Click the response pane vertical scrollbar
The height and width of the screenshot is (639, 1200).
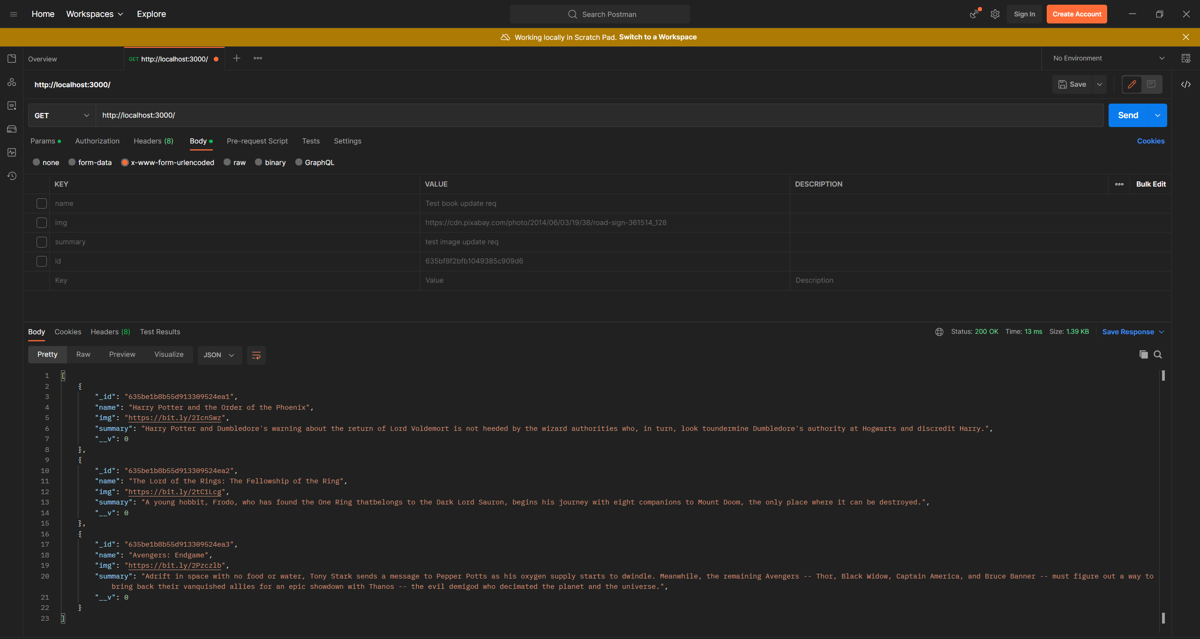(1163, 497)
